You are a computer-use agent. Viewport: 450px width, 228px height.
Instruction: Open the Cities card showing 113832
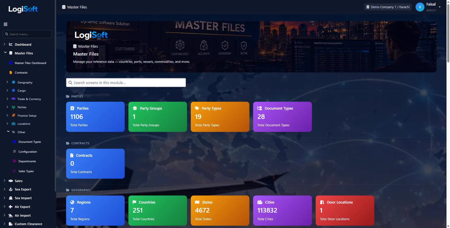(x=282, y=211)
